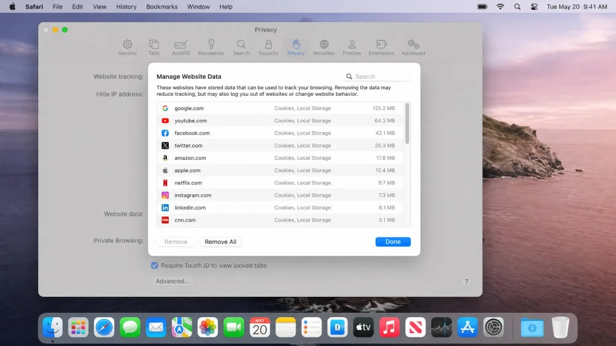Click the LinkedIn favicon icon
The image size is (616, 346).
(x=165, y=208)
